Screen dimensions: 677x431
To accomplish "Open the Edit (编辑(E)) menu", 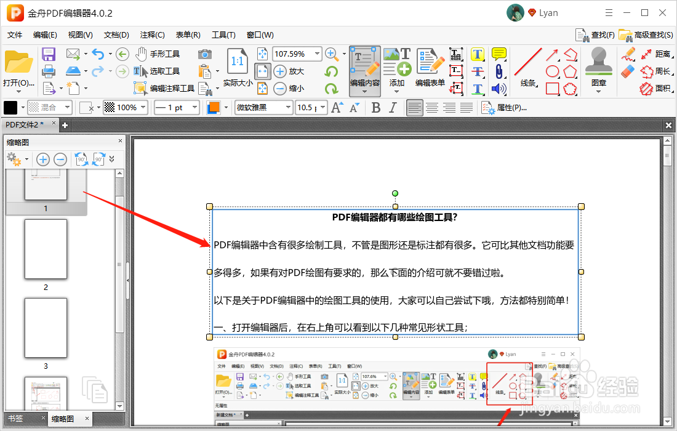I will [x=45, y=35].
